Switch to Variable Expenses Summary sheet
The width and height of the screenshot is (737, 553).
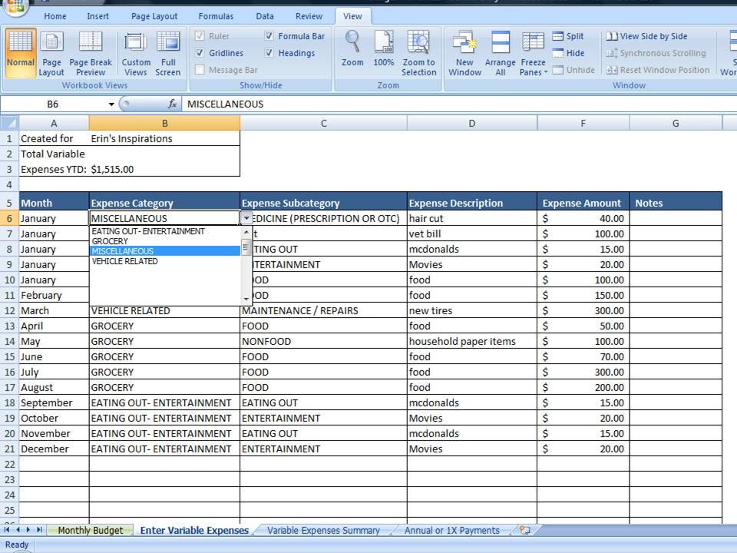323,531
